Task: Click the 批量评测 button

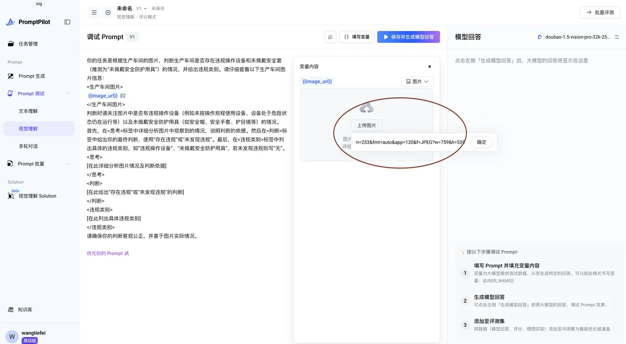Action: 600,13
